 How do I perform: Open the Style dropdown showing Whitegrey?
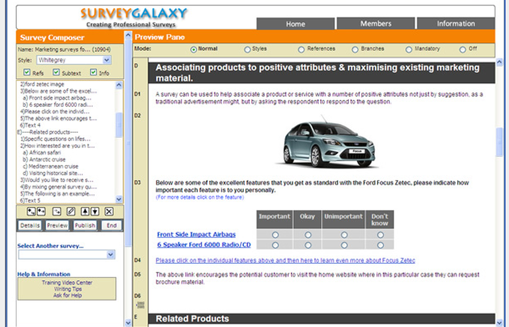pyautogui.click(x=74, y=60)
